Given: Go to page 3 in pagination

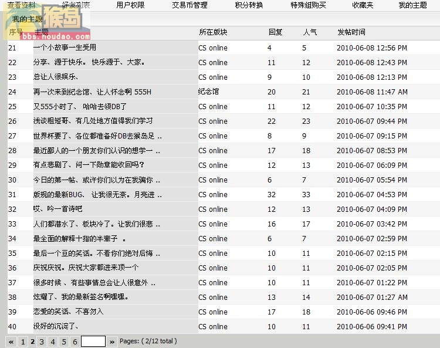Looking at the screenshot, I should (42, 342).
